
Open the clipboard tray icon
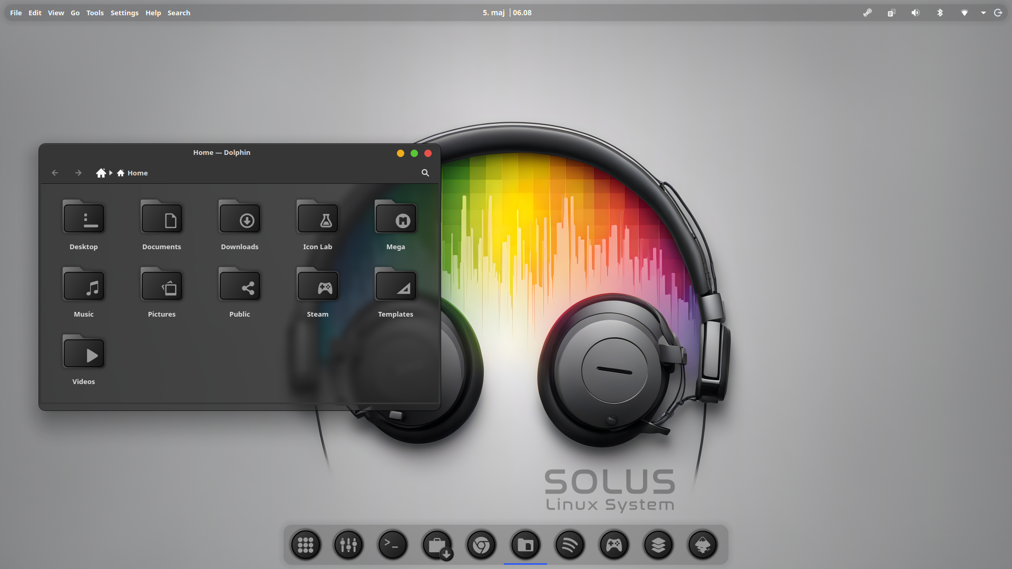point(891,13)
